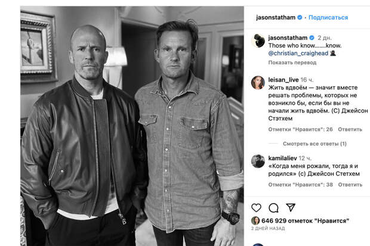Open the jasonstatham username in the post header
The height and width of the screenshot is (246, 370).
[x=276, y=17]
